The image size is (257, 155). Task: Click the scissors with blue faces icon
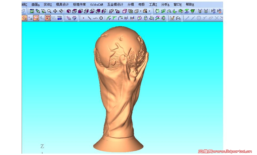(x=213, y=11)
